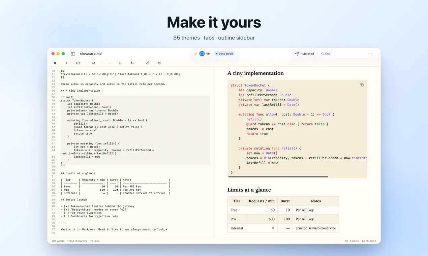Viewport: 428px width, 256px height.
Task: Click the 1.948 characters counter
Action: pos(77,241)
